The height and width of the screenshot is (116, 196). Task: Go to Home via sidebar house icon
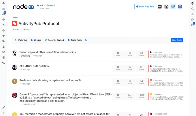point(3,3)
